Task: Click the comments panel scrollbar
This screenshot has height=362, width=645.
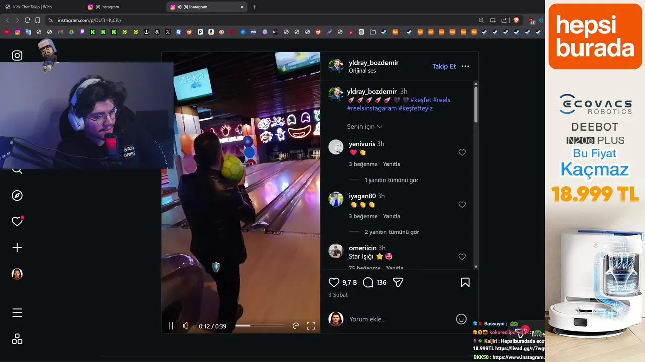Action: (x=476, y=105)
